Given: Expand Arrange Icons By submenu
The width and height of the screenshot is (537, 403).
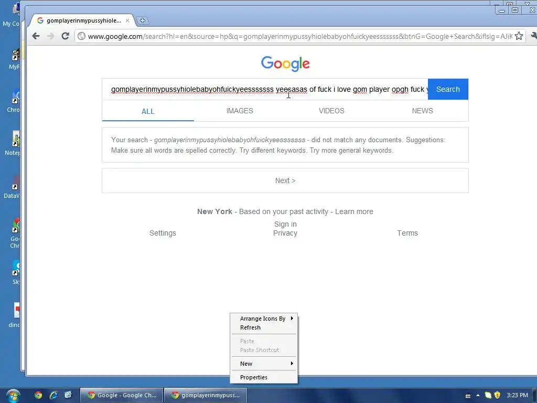Looking at the screenshot, I should 264,319.
